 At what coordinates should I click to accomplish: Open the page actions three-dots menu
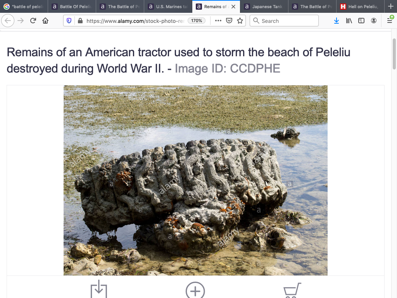(218, 21)
